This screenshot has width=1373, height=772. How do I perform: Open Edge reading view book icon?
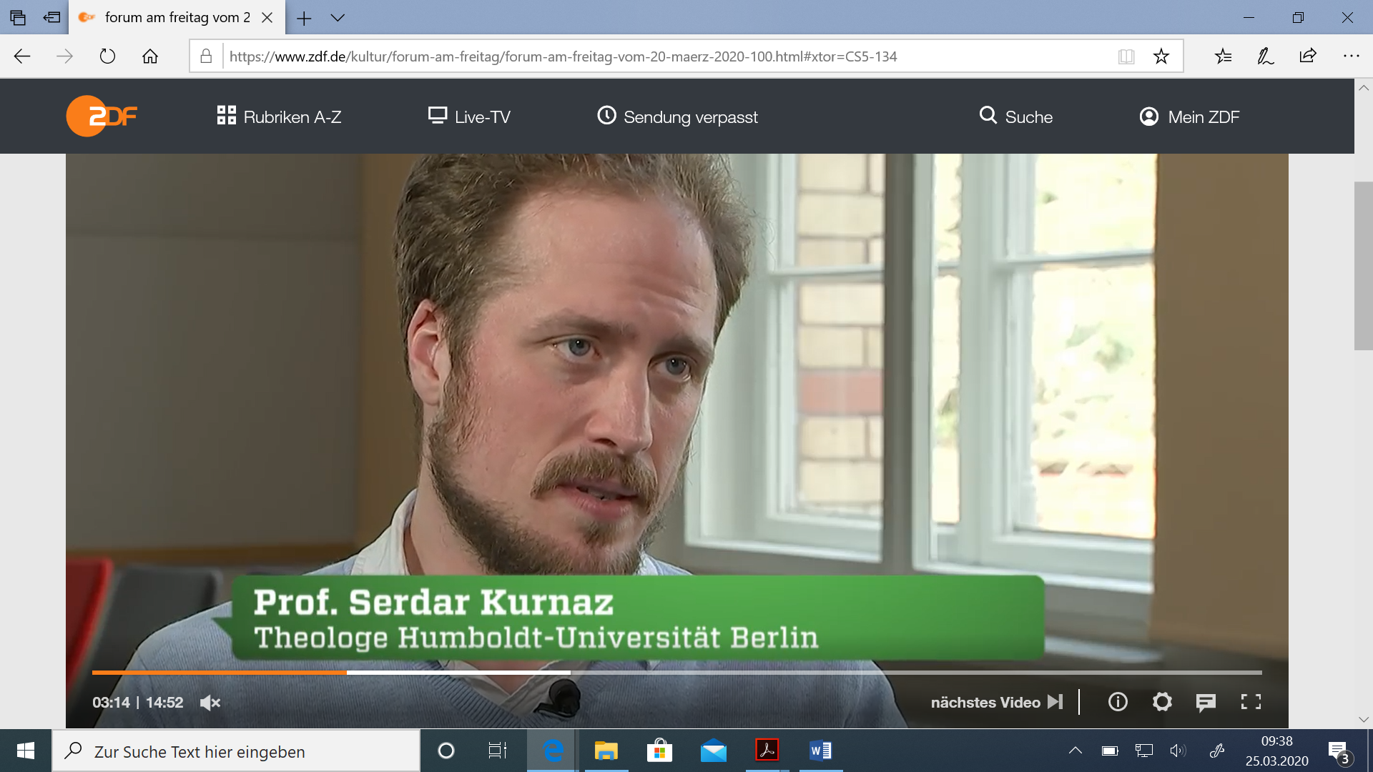click(1126, 56)
